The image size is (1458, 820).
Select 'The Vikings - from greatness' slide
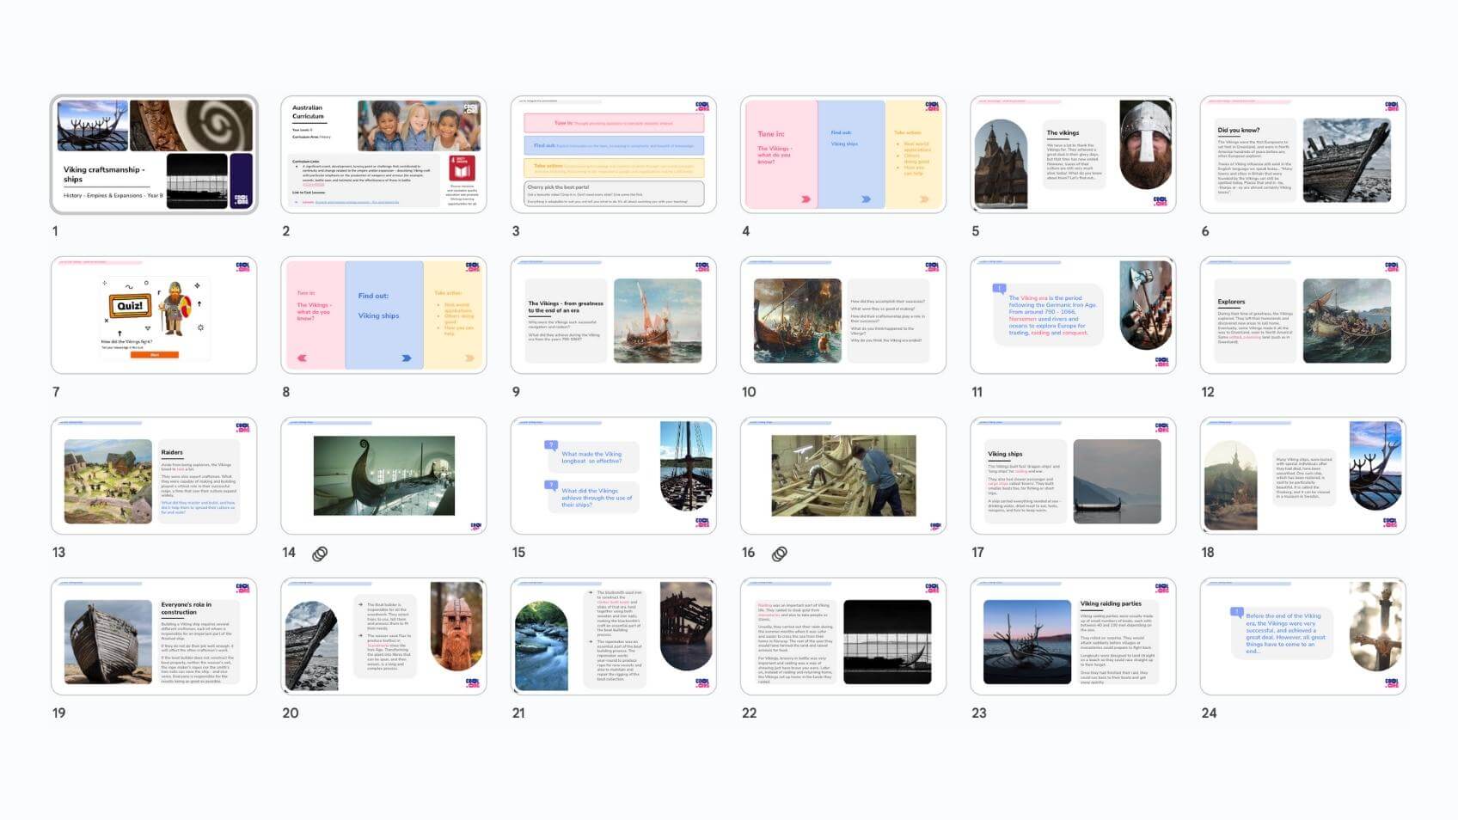pos(614,315)
